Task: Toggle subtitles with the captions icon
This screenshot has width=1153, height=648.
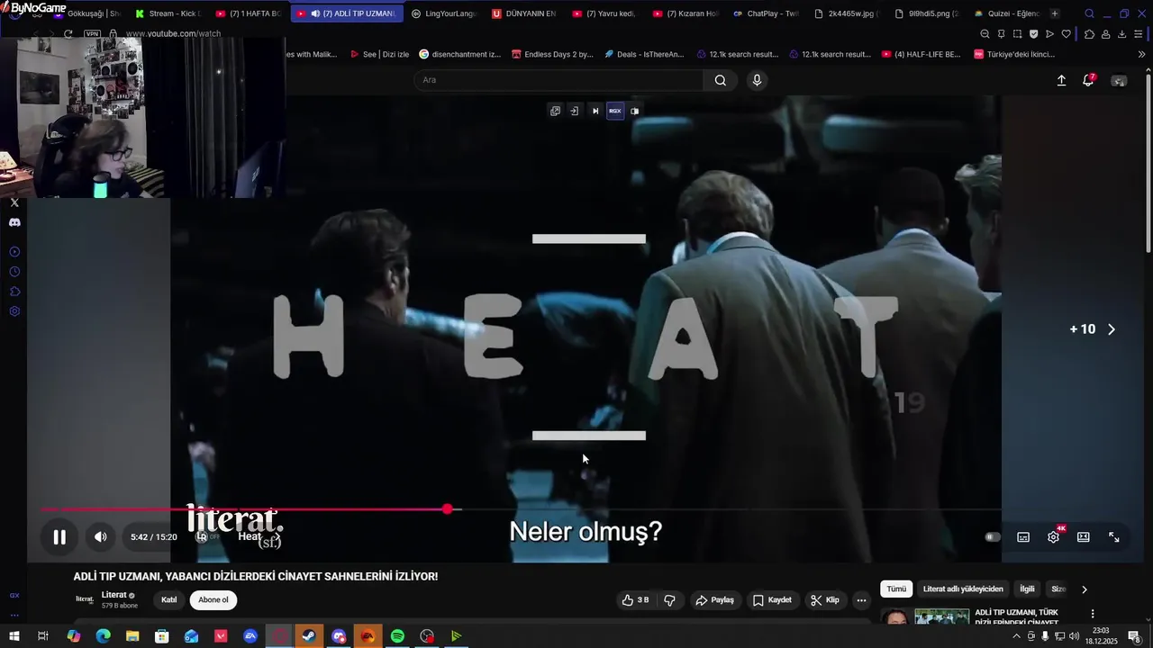Action: coord(1023,537)
